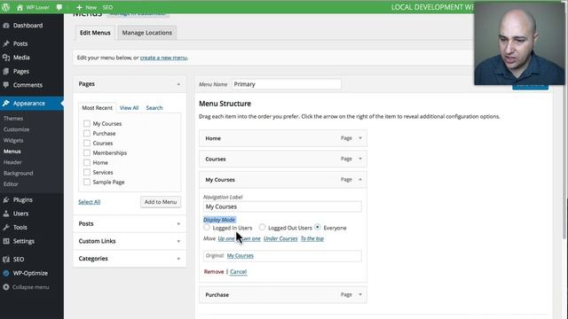Click the Cancel link
Viewport: 568px width, 319px height.
[x=239, y=272]
